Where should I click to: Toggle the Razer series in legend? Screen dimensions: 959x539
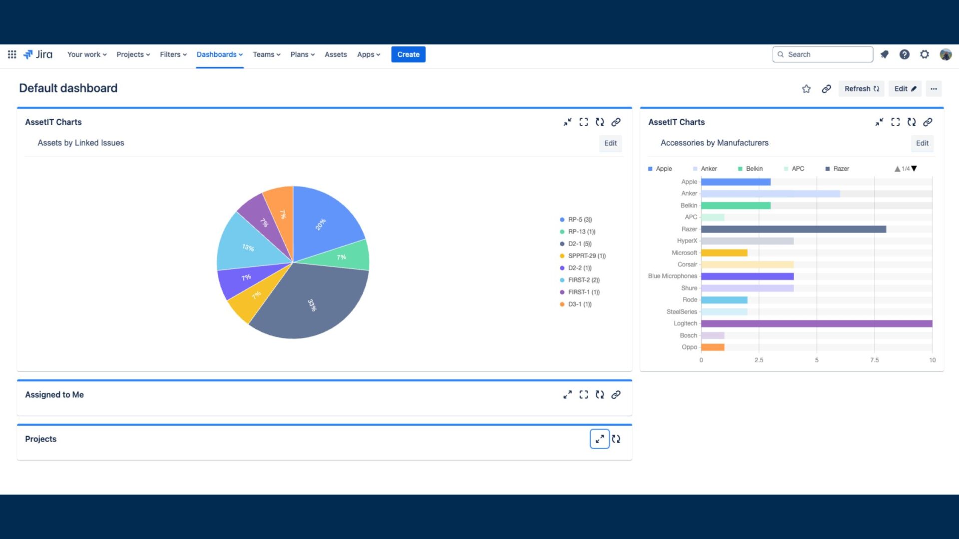pyautogui.click(x=837, y=169)
